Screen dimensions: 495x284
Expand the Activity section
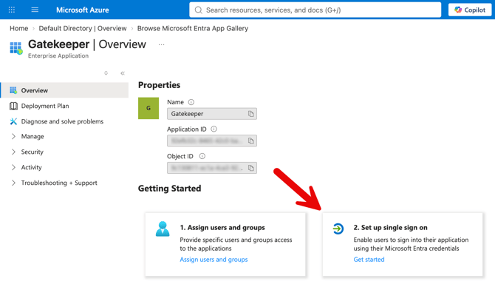coord(31,167)
